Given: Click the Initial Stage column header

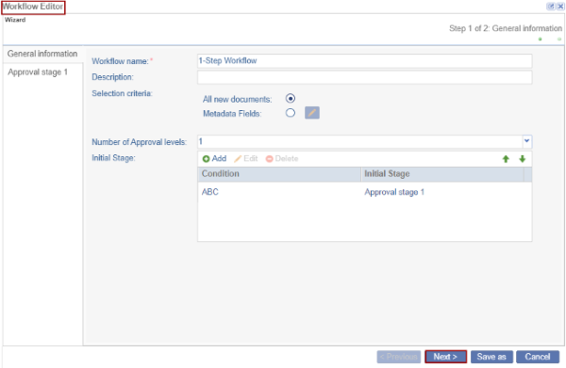Looking at the screenshot, I should tap(442, 174).
